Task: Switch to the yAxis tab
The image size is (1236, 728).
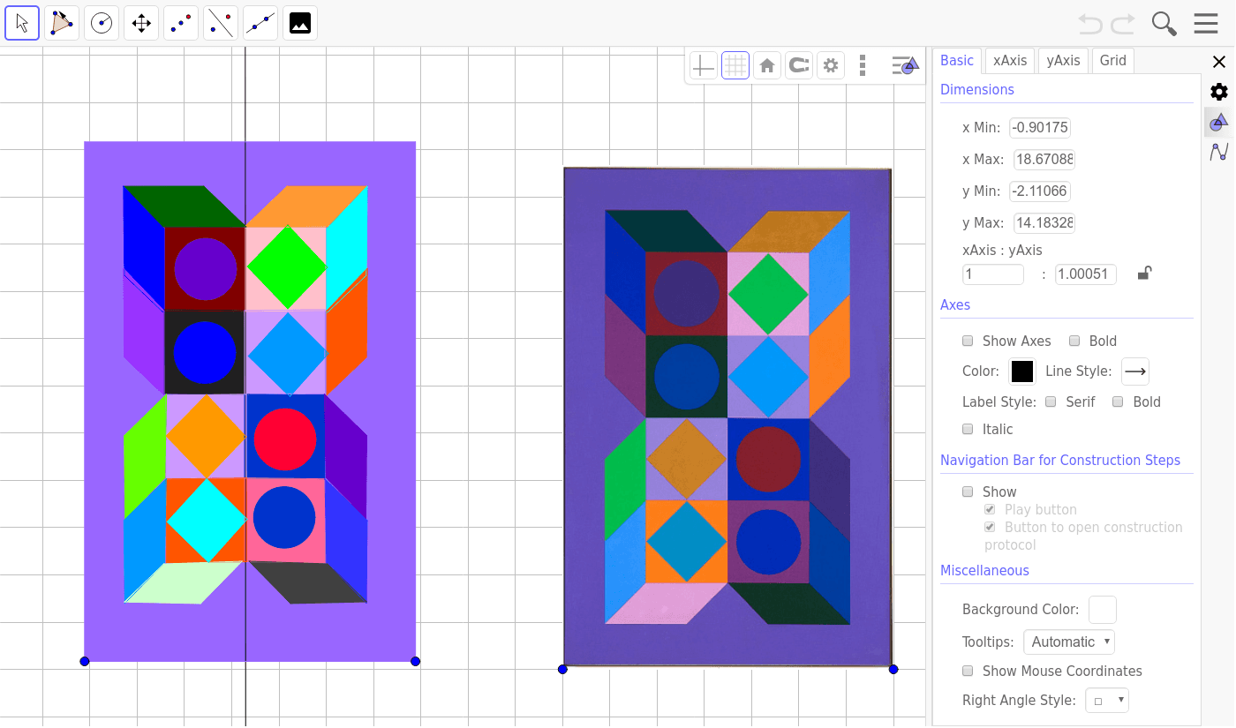Action: [1063, 60]
